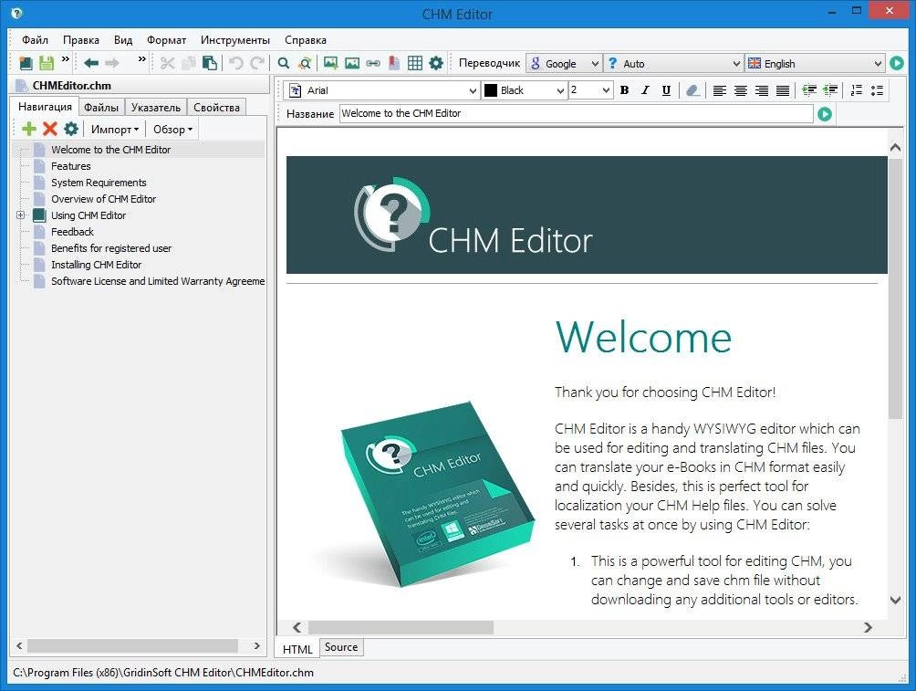
Task: Open the English target language dropdown
Action: click(815, 63)
